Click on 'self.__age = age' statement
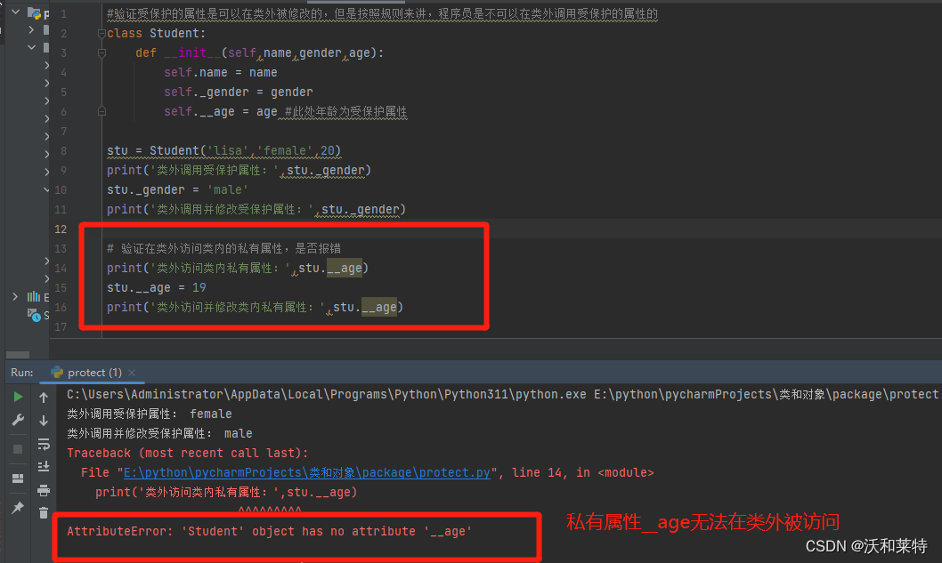942x563 pixels. point(221,111)
